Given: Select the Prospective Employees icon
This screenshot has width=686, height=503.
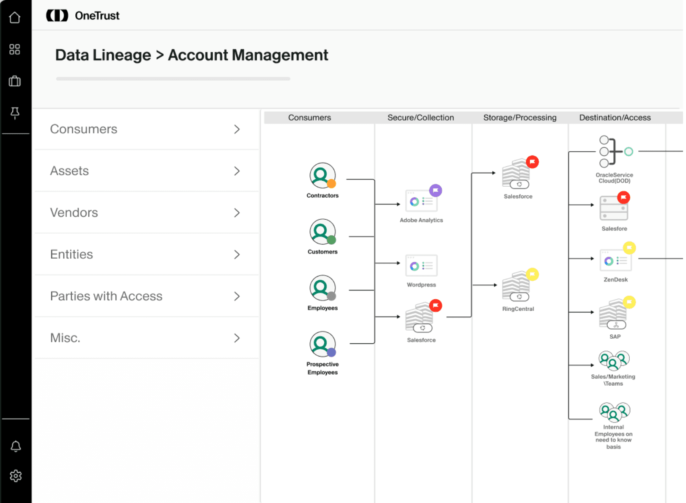Looking at the screenshot, I should (x=322, y=344).
